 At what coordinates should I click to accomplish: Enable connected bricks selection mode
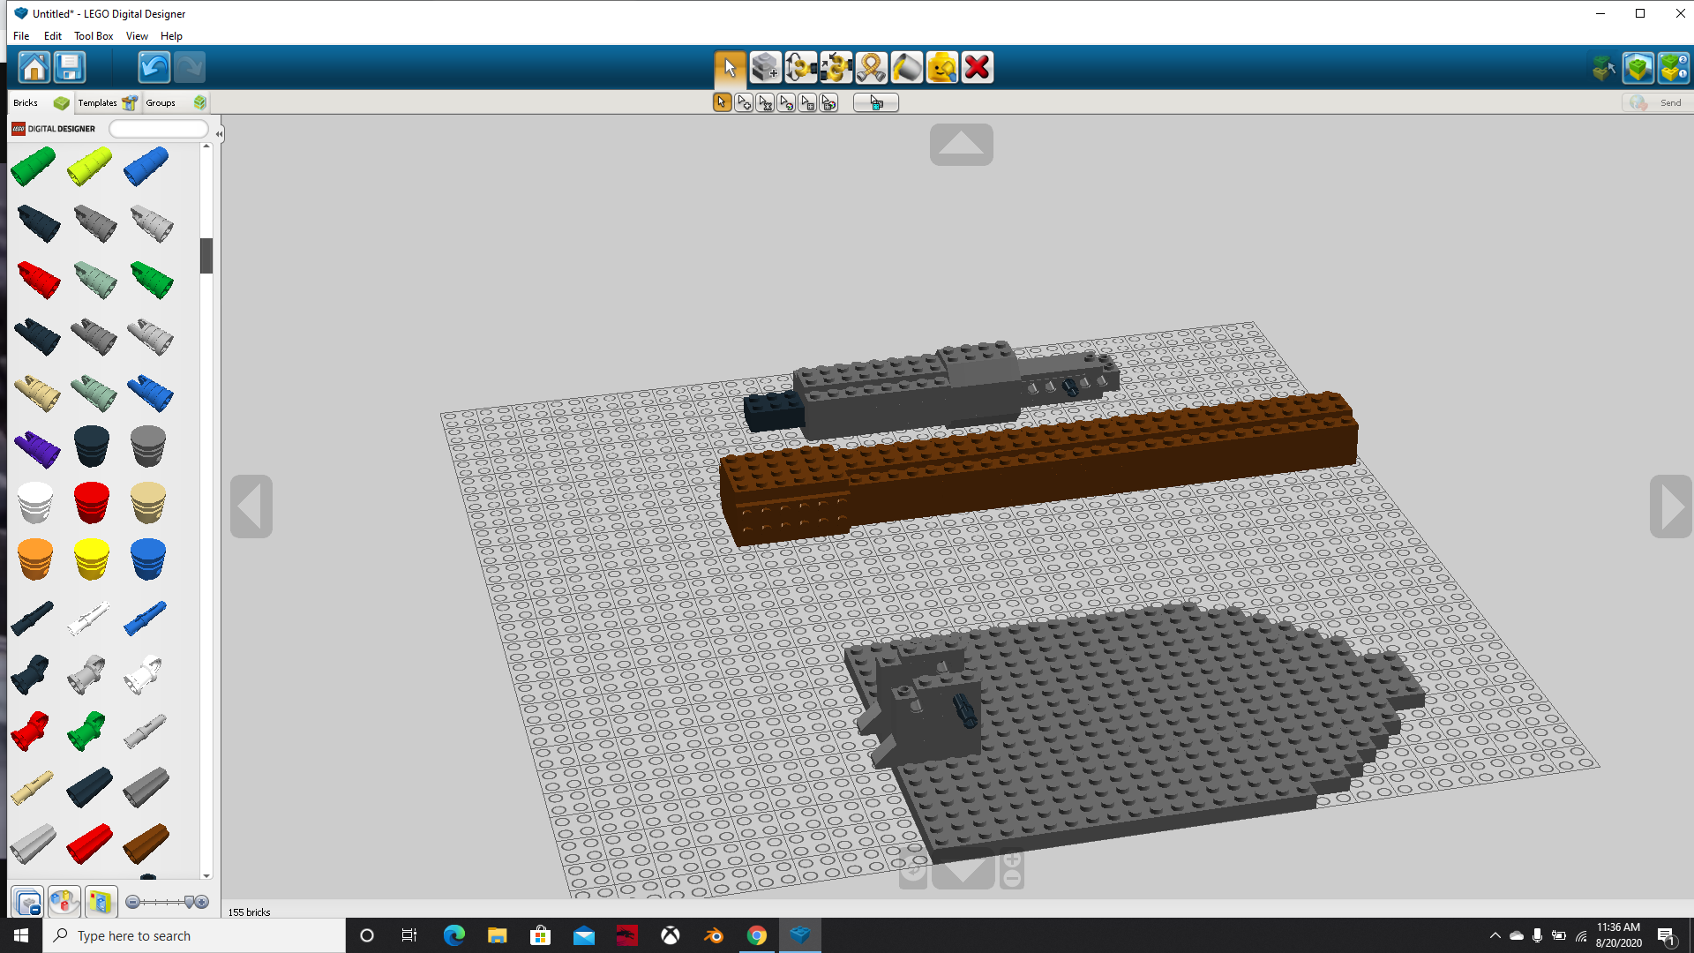pos(744,102)
